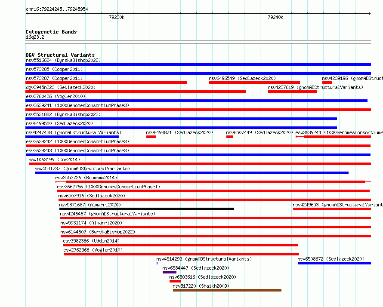The image size is (383, 307).
Task: Select the blue nsv4247438 gnomAD variant bar
Action: (x=72, y=137)
